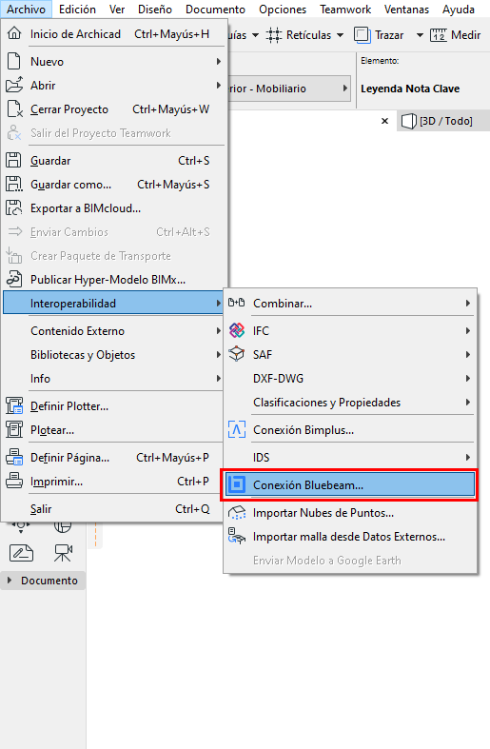
Task: Choose Importar malla desde Datos Externos...
Action: coord(350,537)
